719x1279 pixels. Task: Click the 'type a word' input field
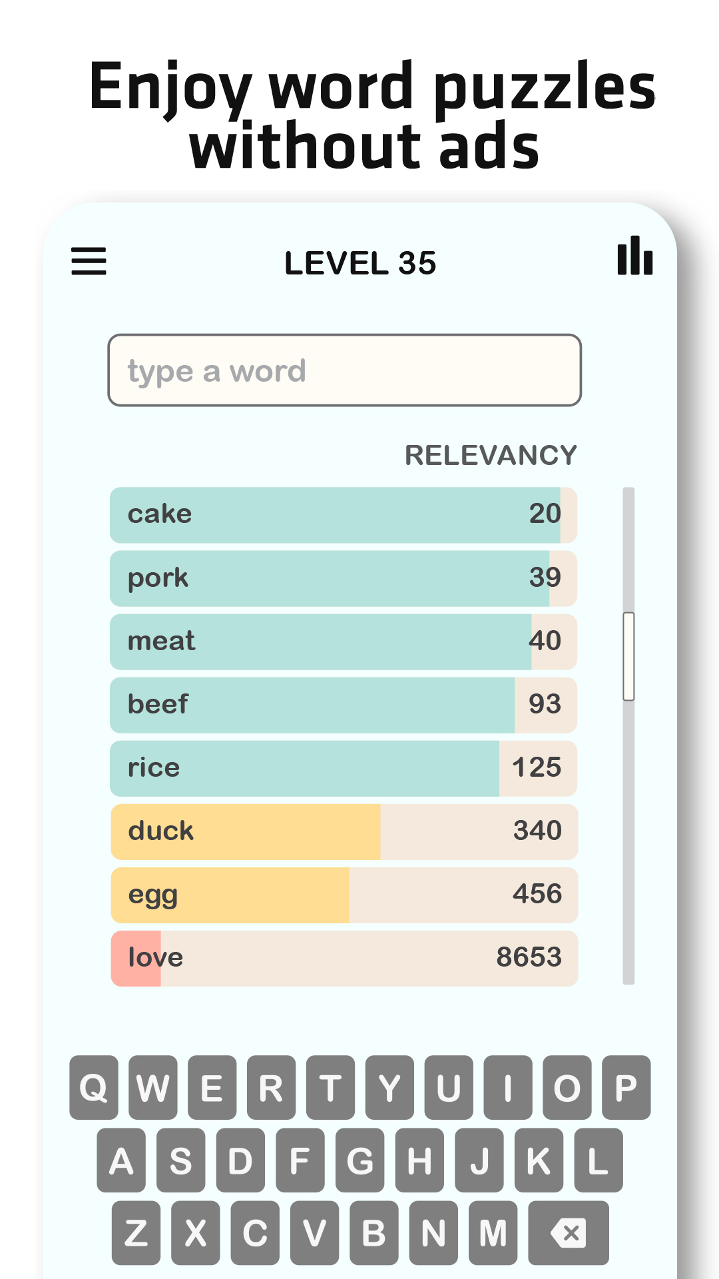pyautogui.click(x=344, y=370)
